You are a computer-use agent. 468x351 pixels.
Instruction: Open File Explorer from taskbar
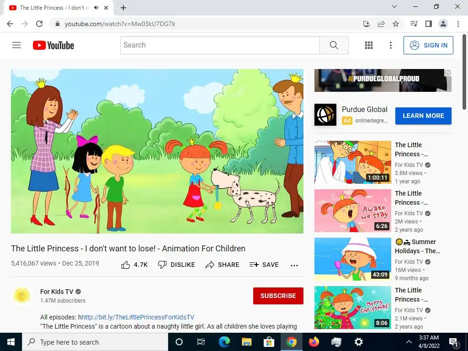point(246,342)
